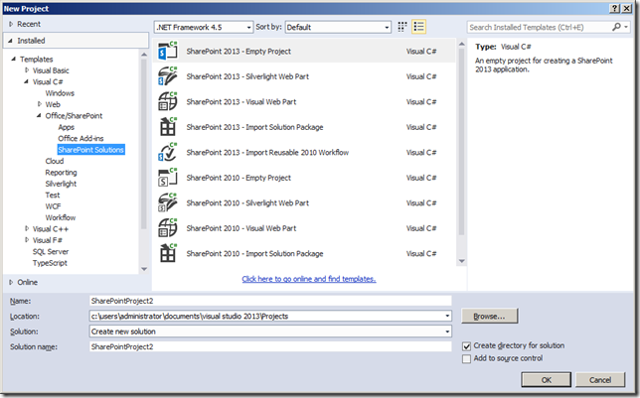Open the dialog help question mark button
Screen dimensions: 640x398
tap(615, 9)
